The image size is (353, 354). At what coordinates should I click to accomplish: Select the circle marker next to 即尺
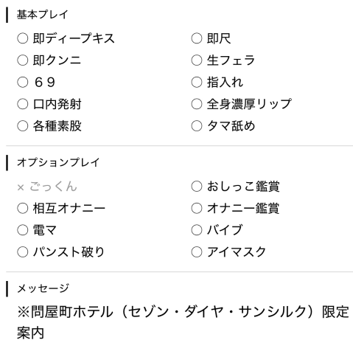pos(197,38)
